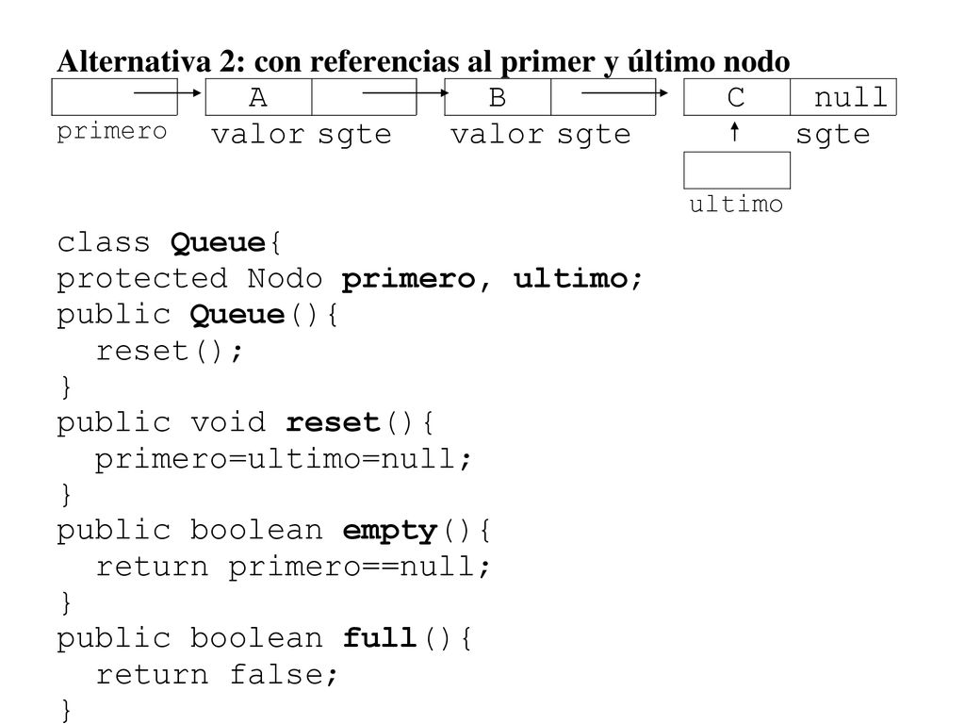
Task: Click the bold reset method name
Action: pos(333,422)
